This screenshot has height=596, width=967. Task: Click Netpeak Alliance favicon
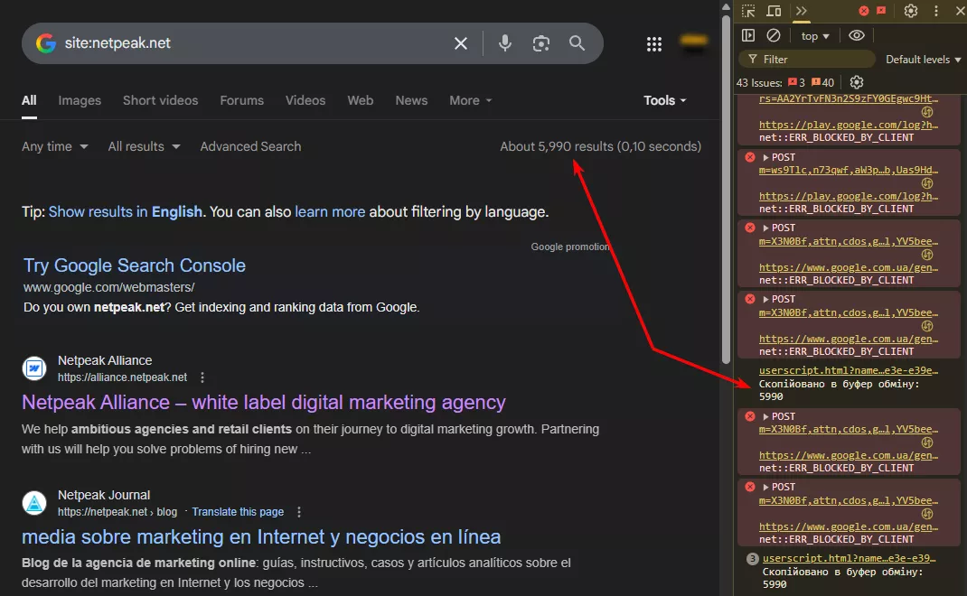(34, 368)
